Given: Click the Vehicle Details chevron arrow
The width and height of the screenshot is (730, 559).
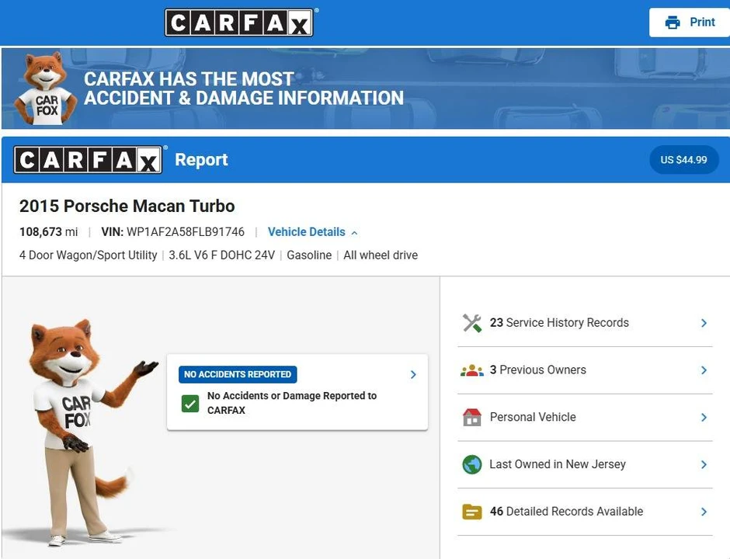Looking at the screenshot, I should point(354,233).
